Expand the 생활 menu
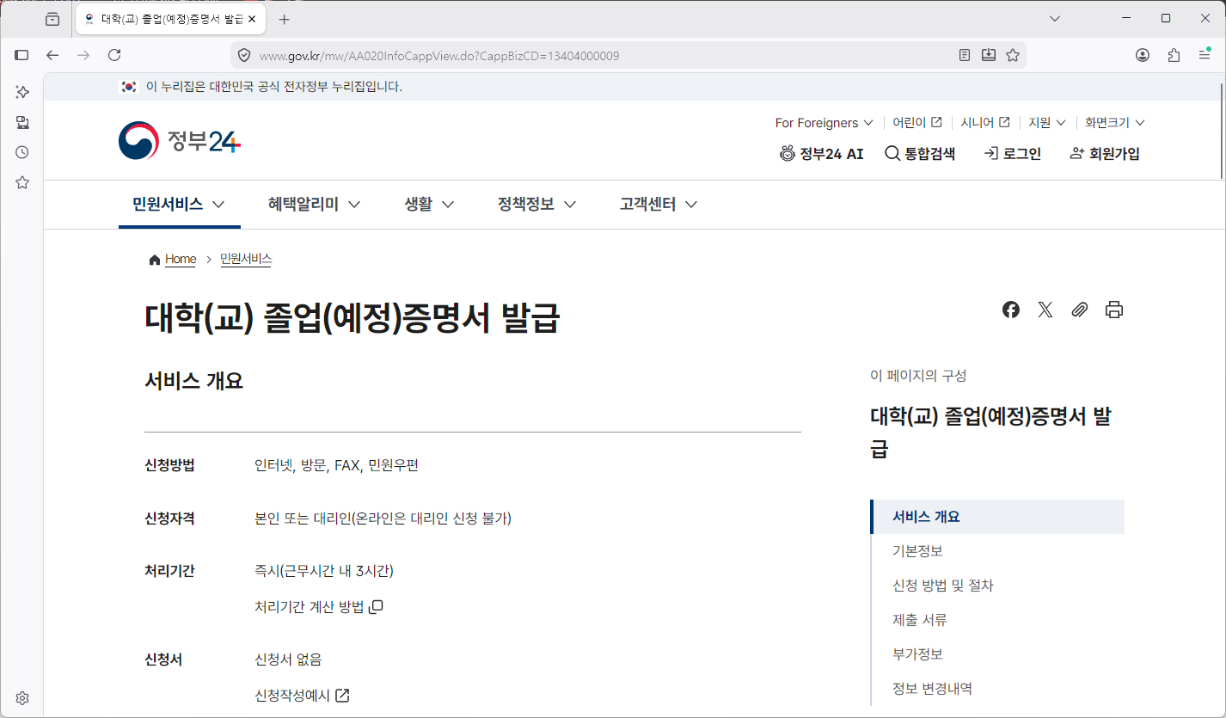The width and height of the screenshot is (1226, 718). click(429, 205)
